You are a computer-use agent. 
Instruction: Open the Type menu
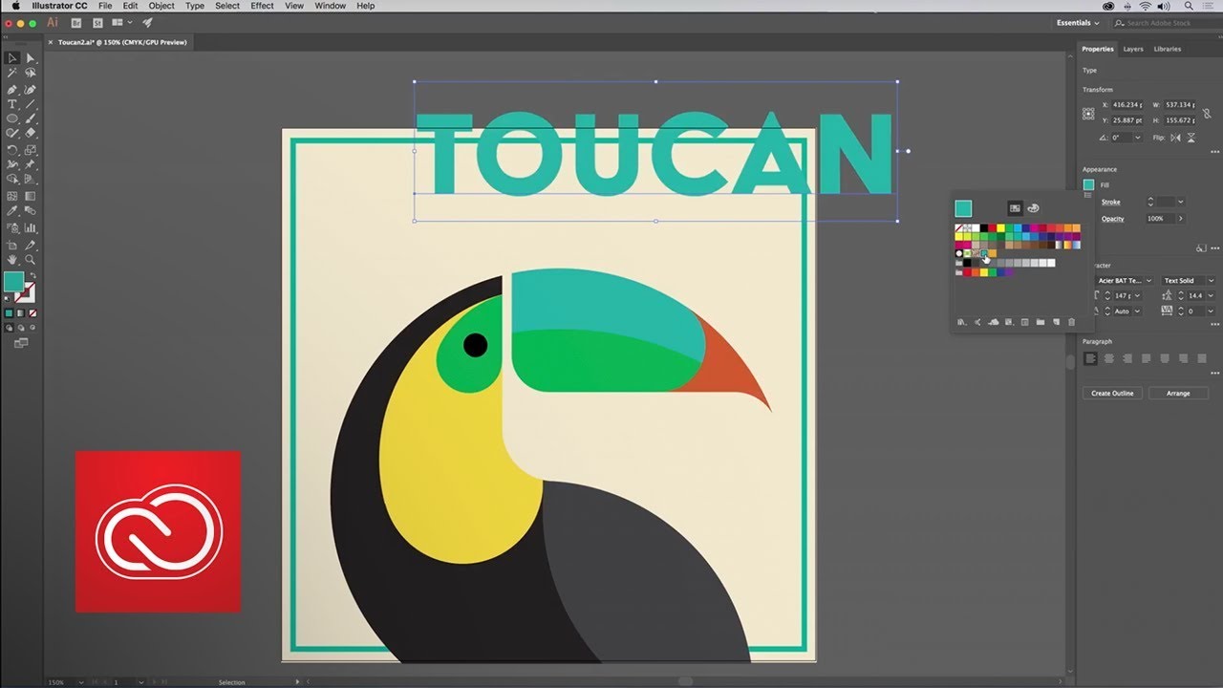pyautogui.click(x=195, y=6)
